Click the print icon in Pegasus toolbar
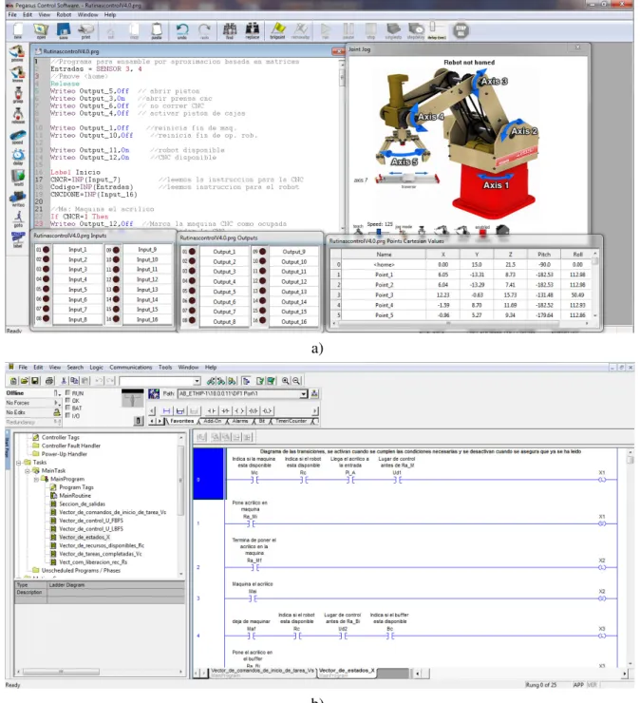640x703 pixels. pos(85,30)
